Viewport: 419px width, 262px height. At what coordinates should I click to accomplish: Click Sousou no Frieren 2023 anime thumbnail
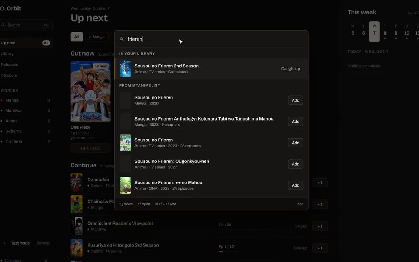(125, 143)
